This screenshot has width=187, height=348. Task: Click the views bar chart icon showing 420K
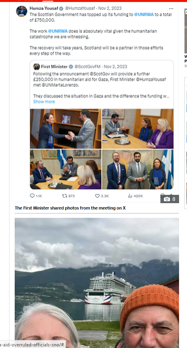click(130, 196)
